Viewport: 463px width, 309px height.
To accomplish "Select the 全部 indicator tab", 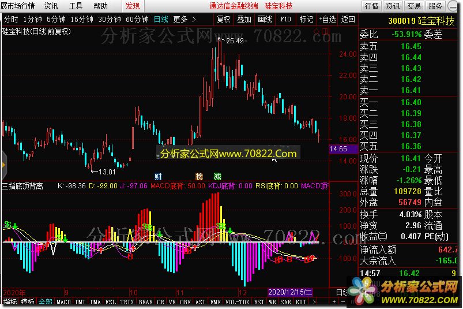I will pyautogui.click(x=45, y=301).
